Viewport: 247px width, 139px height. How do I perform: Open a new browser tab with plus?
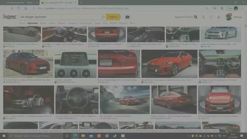pos(81,3)
